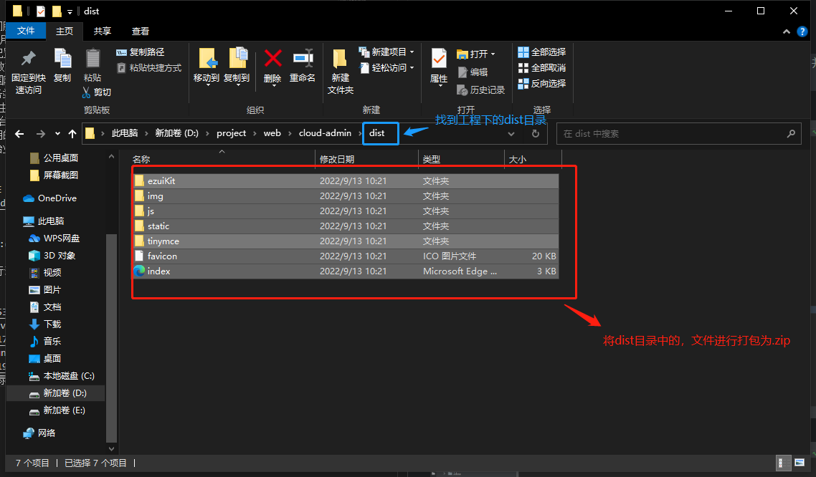Go Forward in navigation
This screenshot has height=477, width=816.
pos(41,134)
